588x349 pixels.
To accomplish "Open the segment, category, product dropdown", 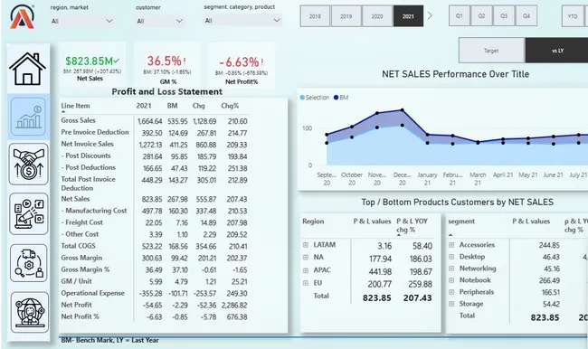I will (x=243, y=20).
